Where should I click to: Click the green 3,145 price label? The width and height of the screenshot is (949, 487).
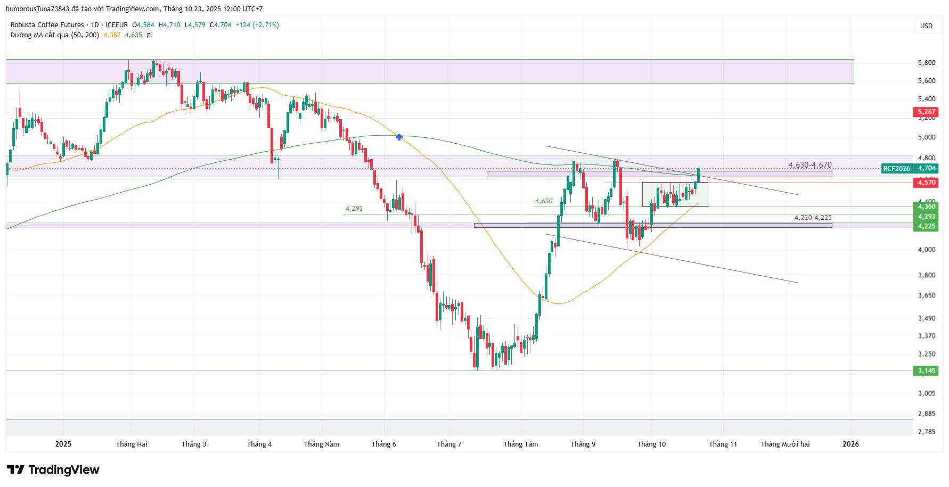(926, 370)
